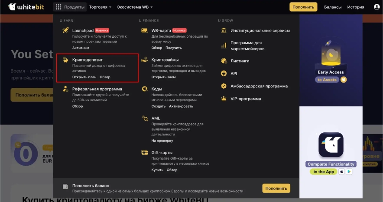Image resolution: width=383 pixels, height=202 pixels.
Task: Click the WB-карта card icon
Action: [x=145, y=31]
